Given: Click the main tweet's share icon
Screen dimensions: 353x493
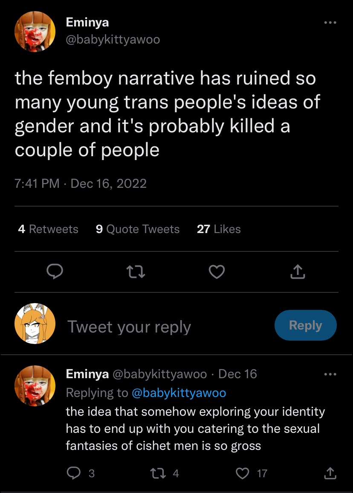Looking at the screenshot, I should coord(298,271).
